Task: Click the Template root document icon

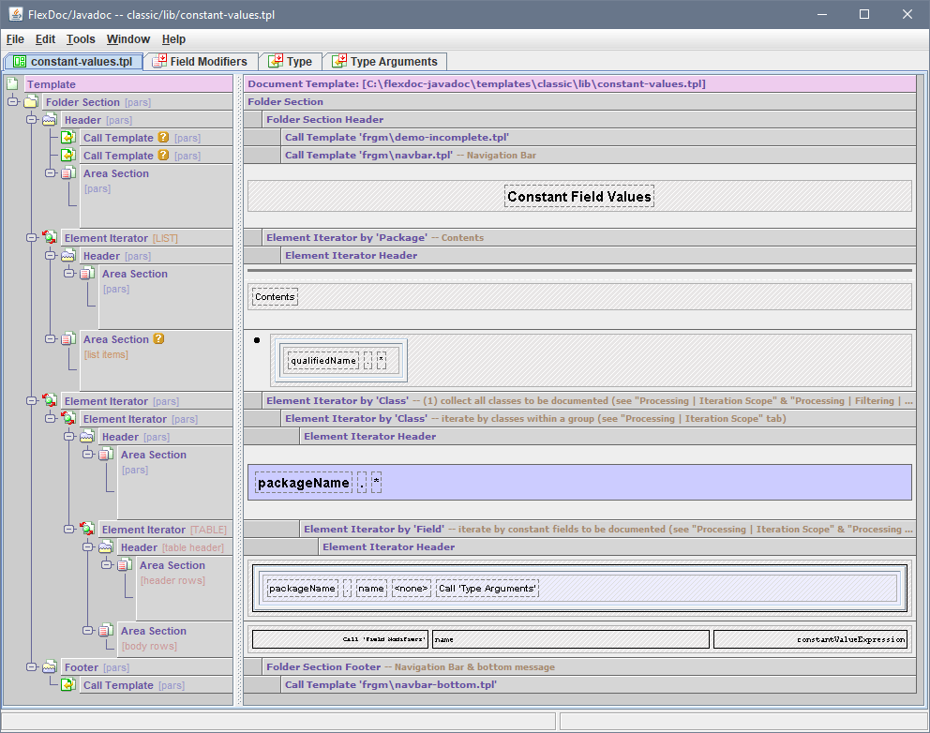Action: point(12,84)
